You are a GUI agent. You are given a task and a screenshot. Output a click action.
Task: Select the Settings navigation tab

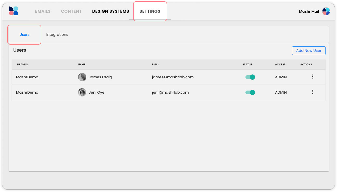(150, 11)
